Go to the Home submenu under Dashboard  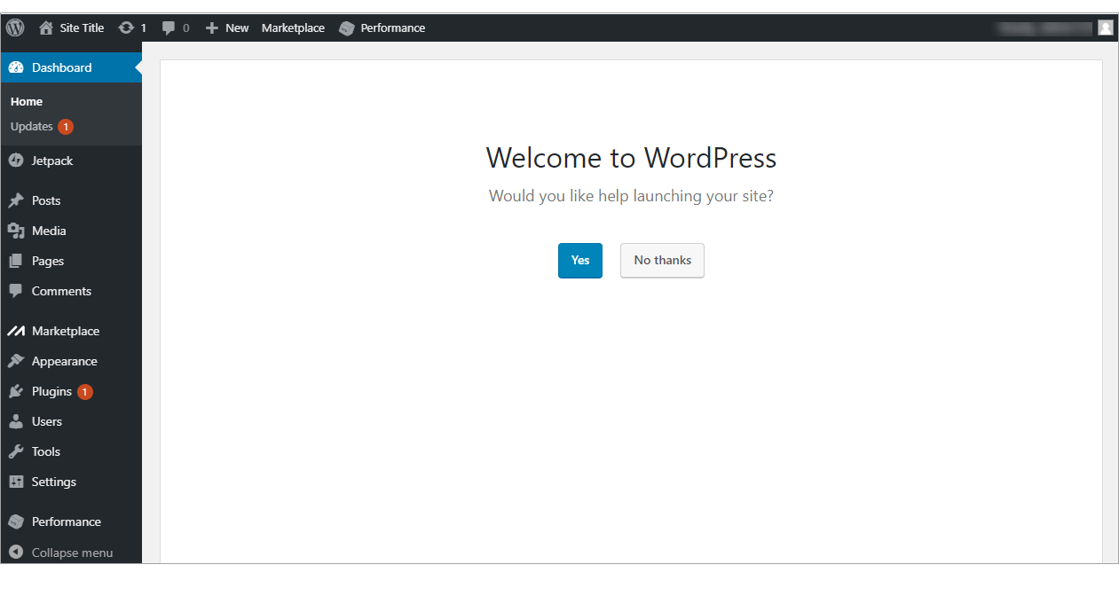[x=27, y=101]
